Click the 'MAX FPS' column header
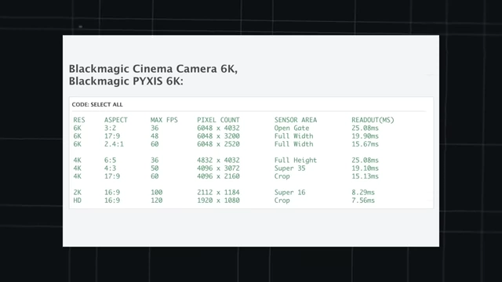This screenshot has width=502, height=282. (x=164, y=120)
